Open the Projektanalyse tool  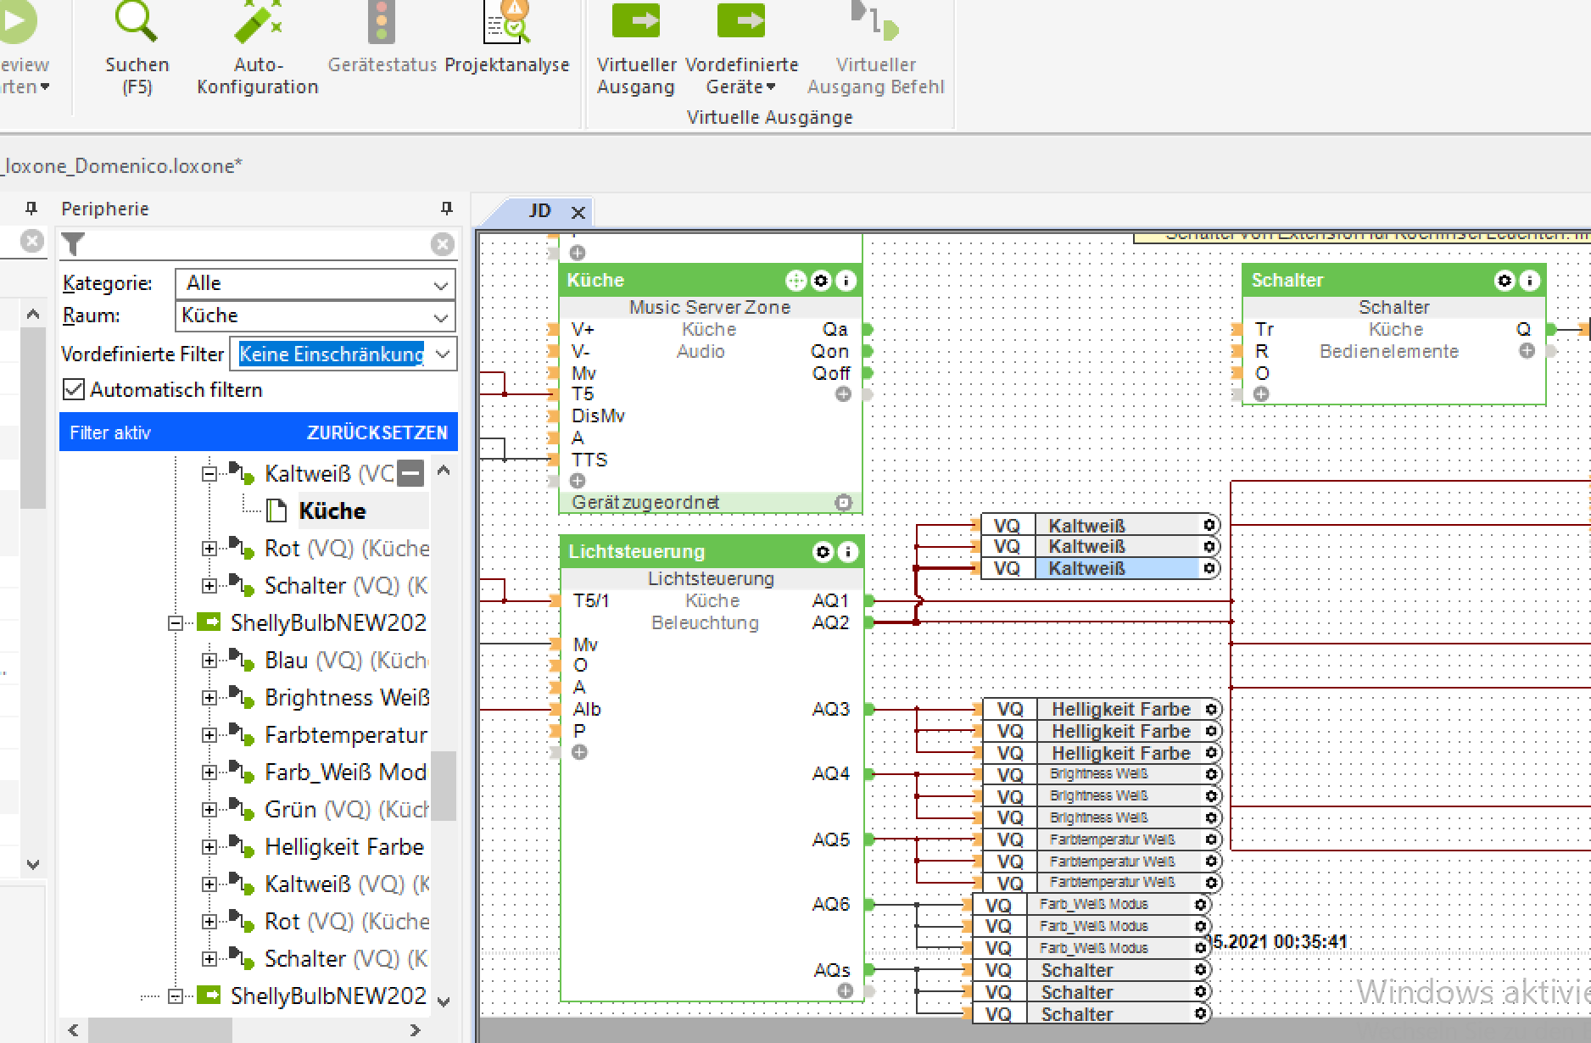coord(506,23)
